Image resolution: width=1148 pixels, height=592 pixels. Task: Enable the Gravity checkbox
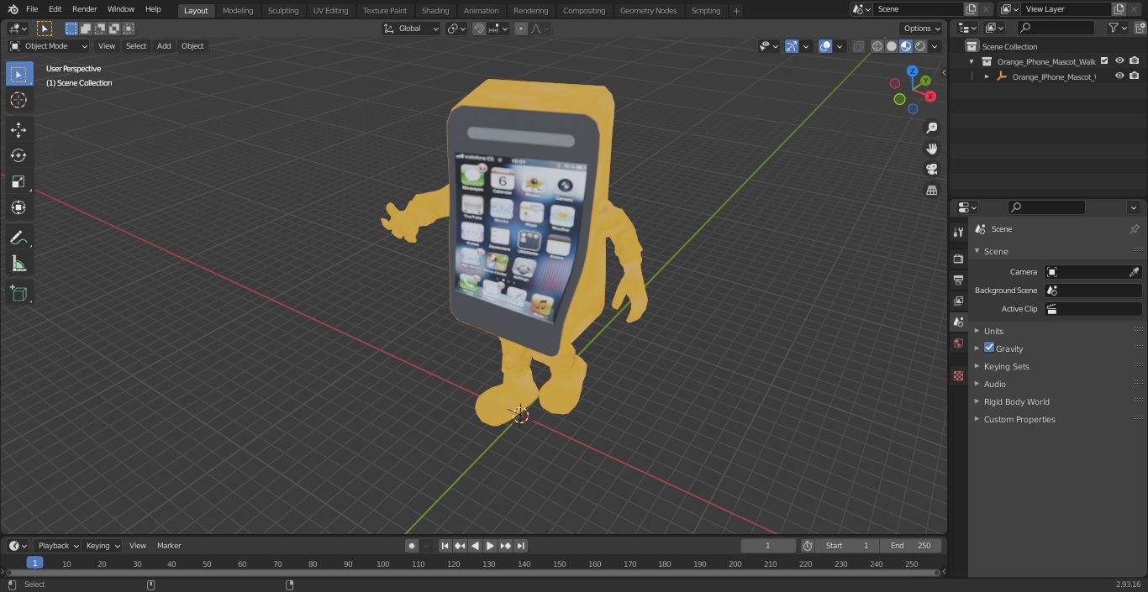tap(989, 348)
